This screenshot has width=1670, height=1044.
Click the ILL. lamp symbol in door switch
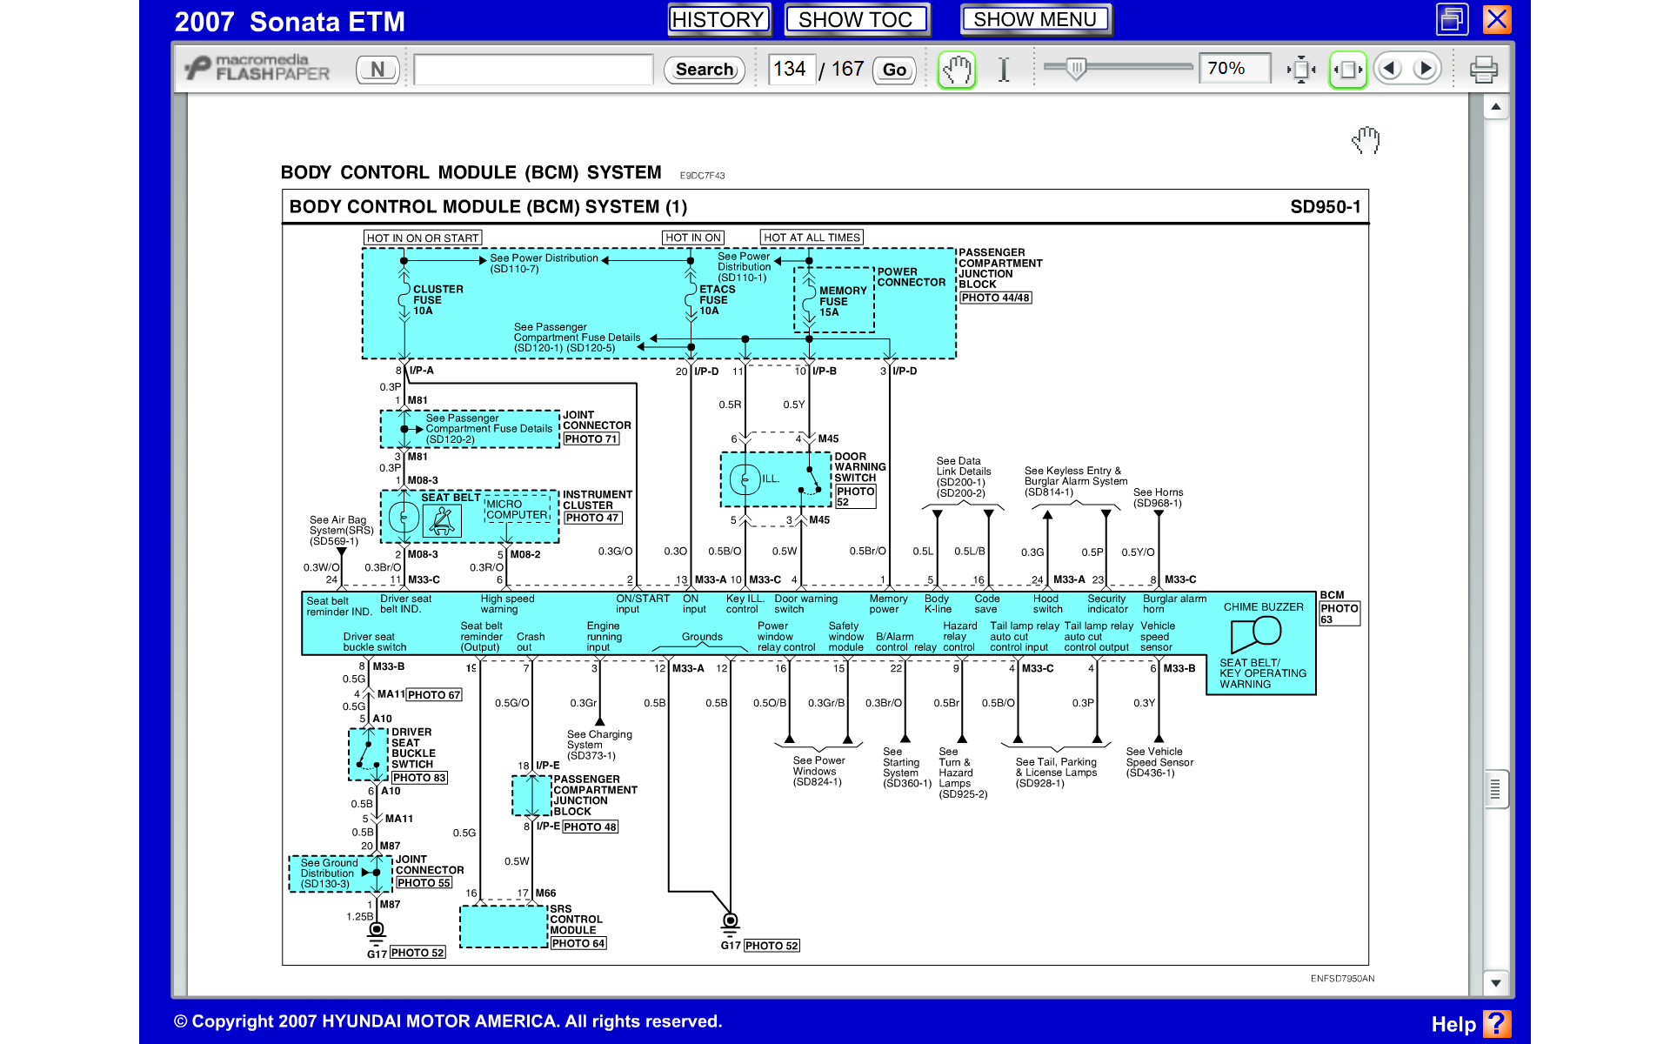click(x=745, y=479)
